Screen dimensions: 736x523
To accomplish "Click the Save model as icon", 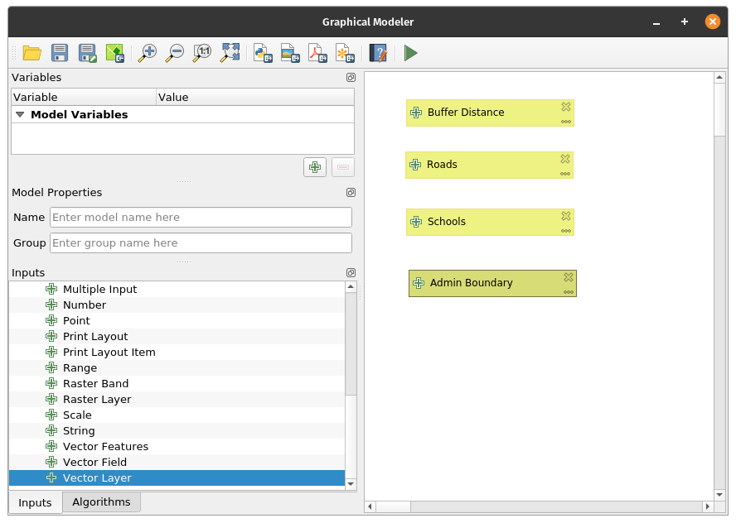I will click(87, 54).
